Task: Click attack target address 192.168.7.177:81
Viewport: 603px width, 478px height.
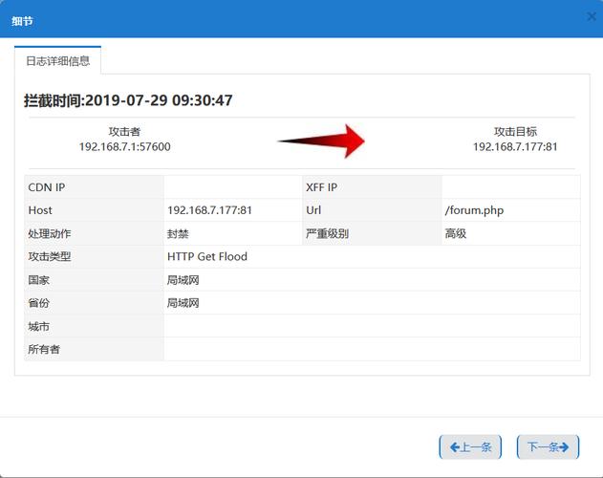Action: click(515, 146)
